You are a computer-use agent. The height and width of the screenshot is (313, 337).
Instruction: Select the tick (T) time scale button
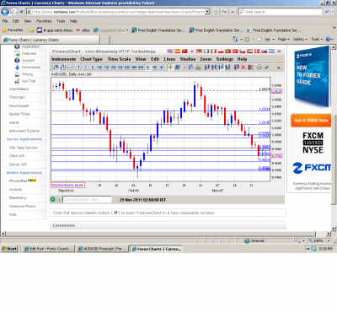tap(78, 67)
